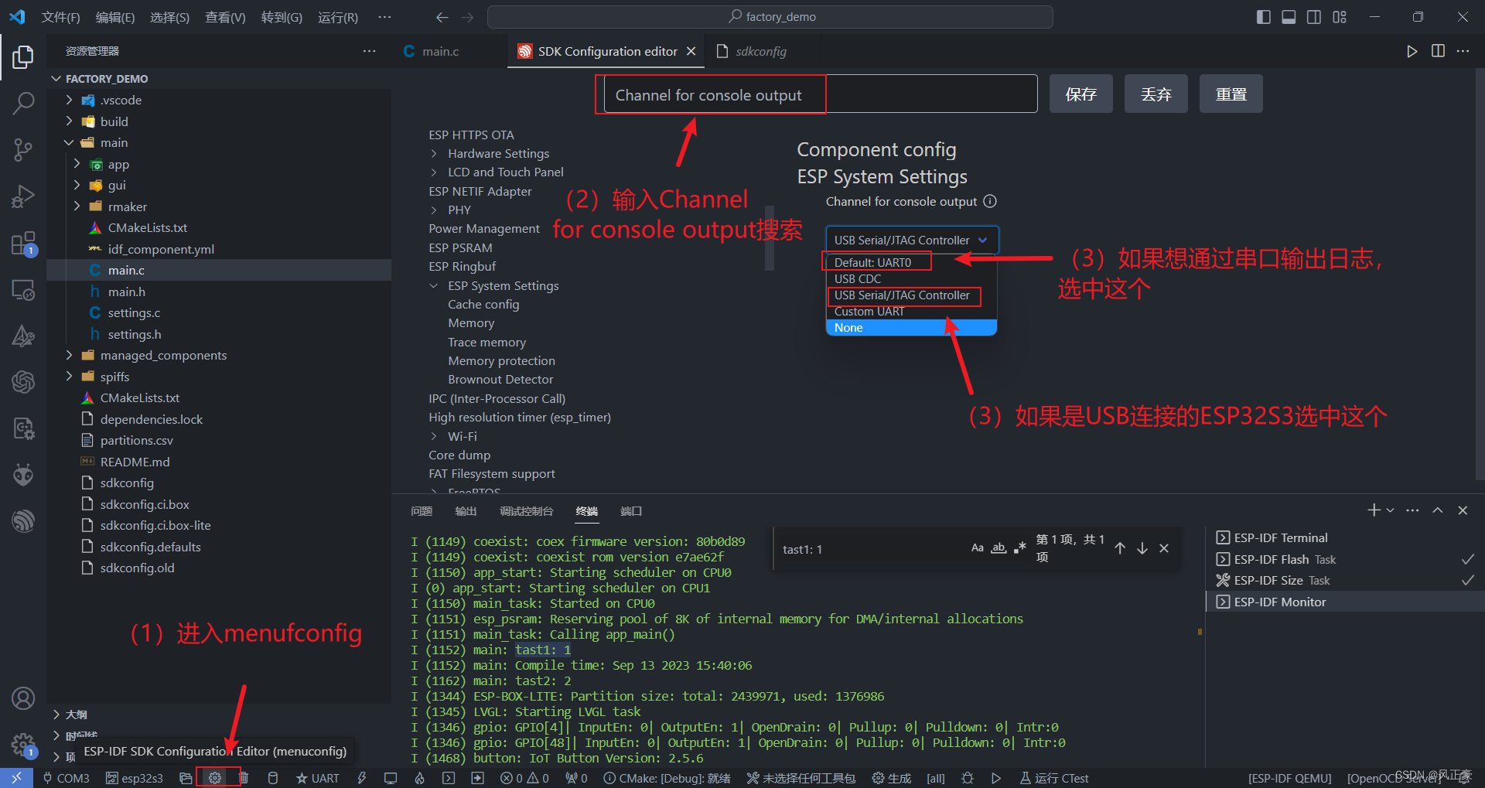Expand Hardware Settings in menuconfig tree

click(x=434, y=153)
